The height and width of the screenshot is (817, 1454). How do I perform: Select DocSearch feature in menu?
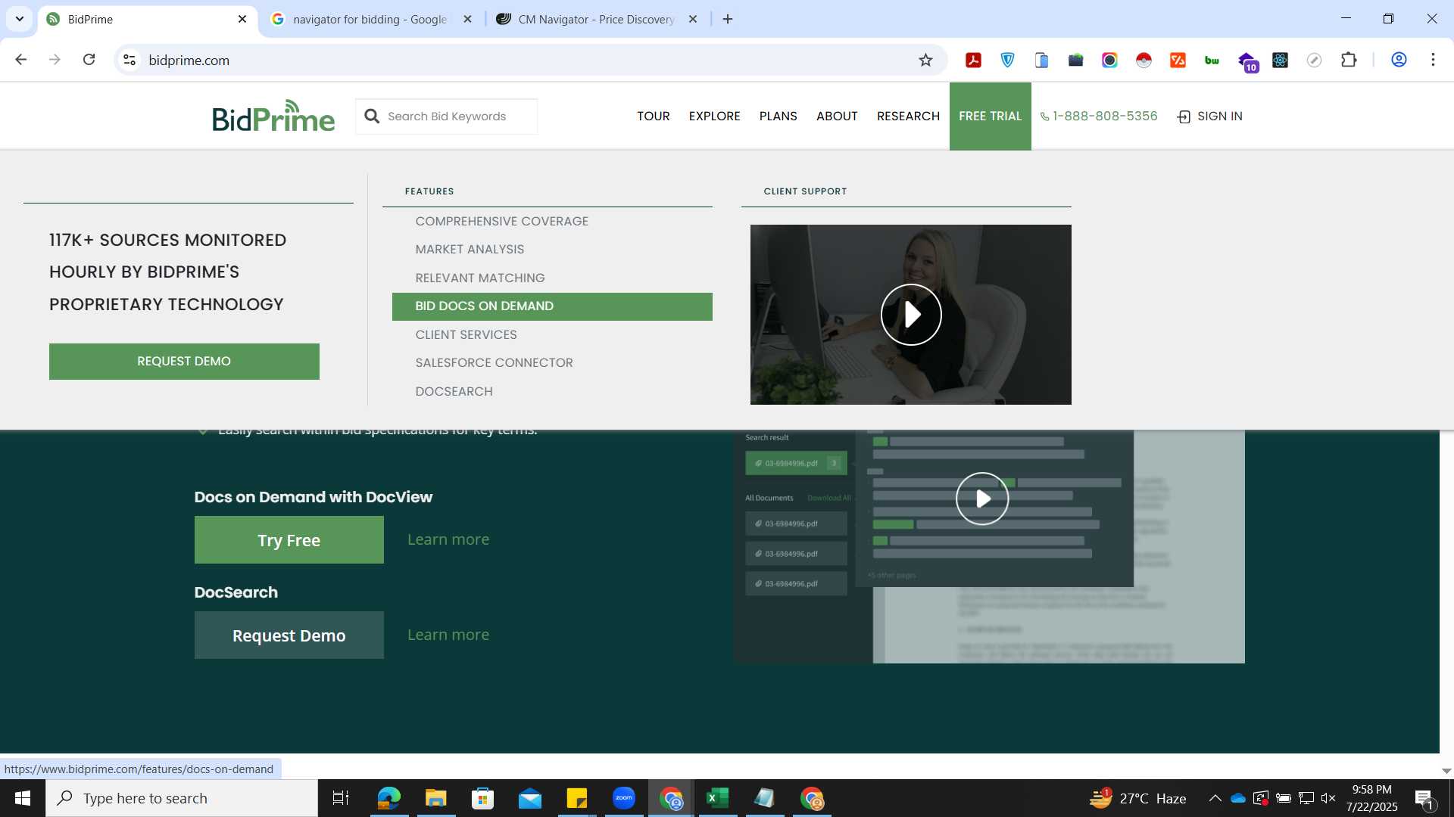[x=454, y=391]
